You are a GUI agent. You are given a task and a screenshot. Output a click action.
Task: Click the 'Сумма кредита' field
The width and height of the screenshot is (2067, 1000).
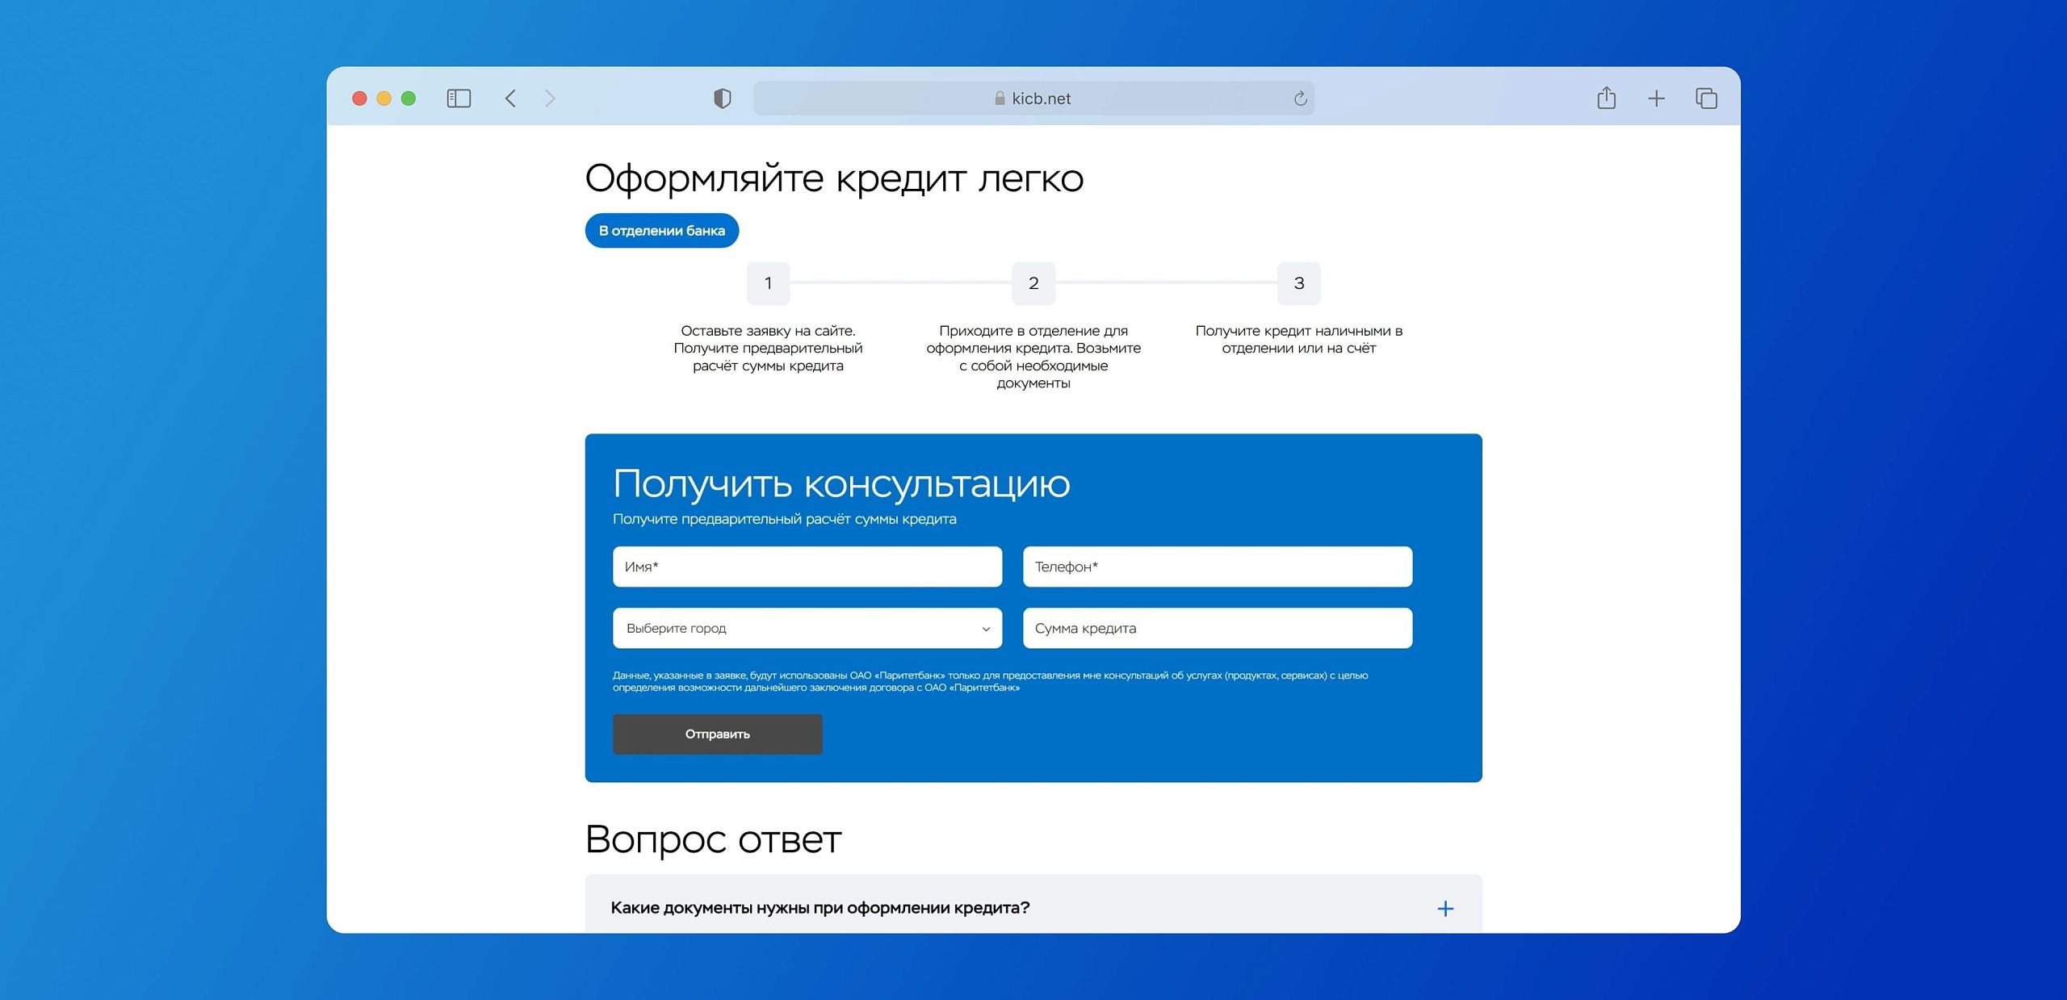click(1217, 628)
